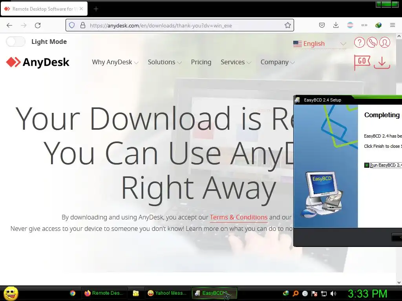Toggle the Light Mode switch

pyautogui.click(x=16, y=42)
